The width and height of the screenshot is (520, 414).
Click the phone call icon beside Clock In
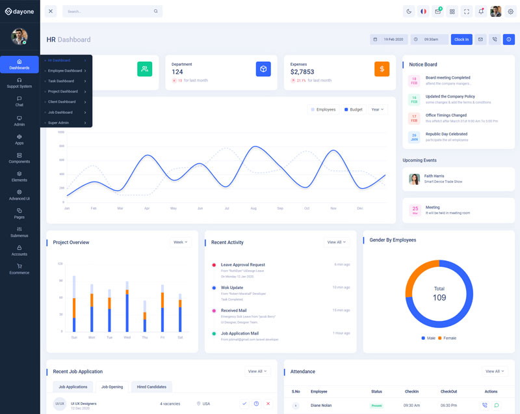tap(495, 39)
